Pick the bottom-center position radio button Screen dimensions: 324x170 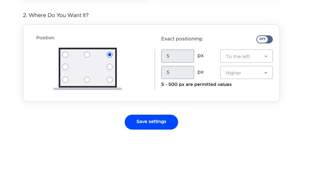87,80
